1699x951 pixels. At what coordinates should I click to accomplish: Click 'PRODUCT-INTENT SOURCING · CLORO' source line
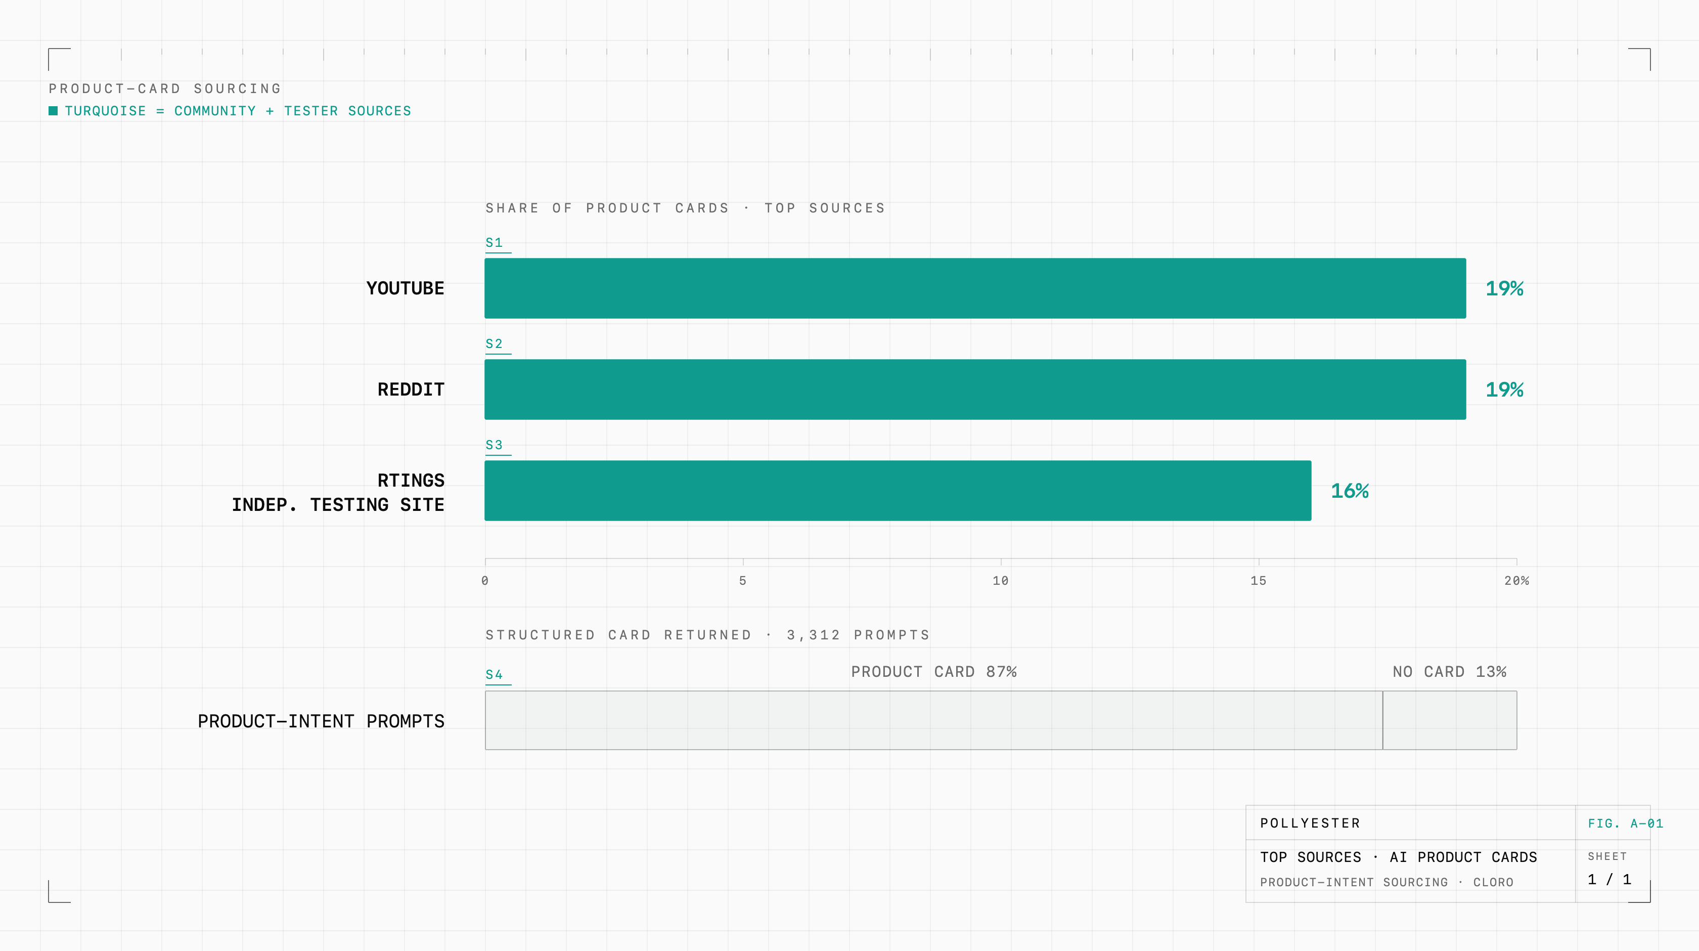click(x=1387, y=882)
